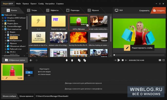
Task: Open fullscreen preview icon
Action: pyautogui.click(x=164, y=60)
